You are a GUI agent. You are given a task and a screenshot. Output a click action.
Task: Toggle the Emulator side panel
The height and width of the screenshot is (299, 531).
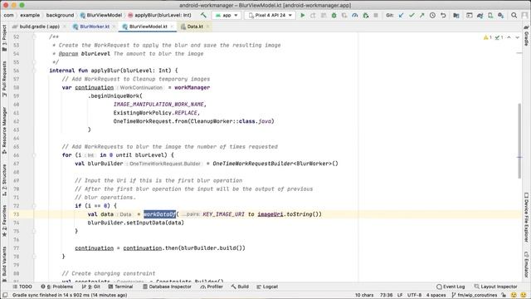pyautogui.click(x=527, y=265)
